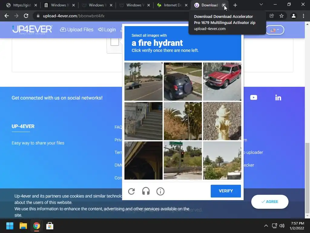Select the traffic light image tile
Viewport: 310px width, 233px height.
(x=183, y=160)
